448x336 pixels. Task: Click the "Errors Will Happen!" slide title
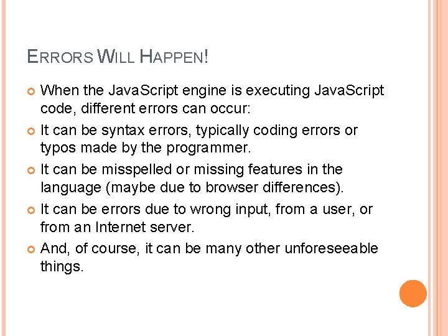point(118,58)
